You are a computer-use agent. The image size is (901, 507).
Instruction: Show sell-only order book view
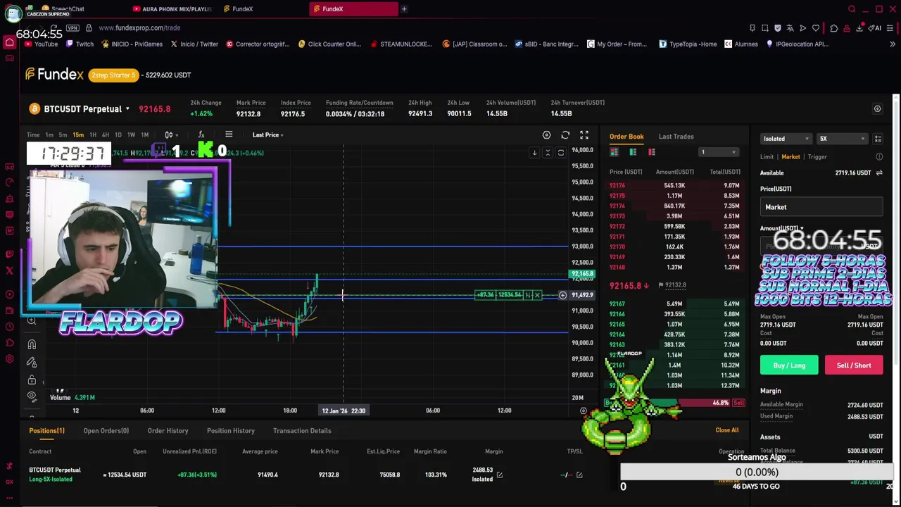(652, 152)
